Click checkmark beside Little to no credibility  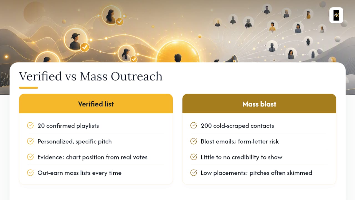[x=194, y=157]
